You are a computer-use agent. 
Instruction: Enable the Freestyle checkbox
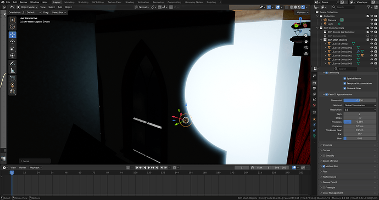[x=324, y=187]
